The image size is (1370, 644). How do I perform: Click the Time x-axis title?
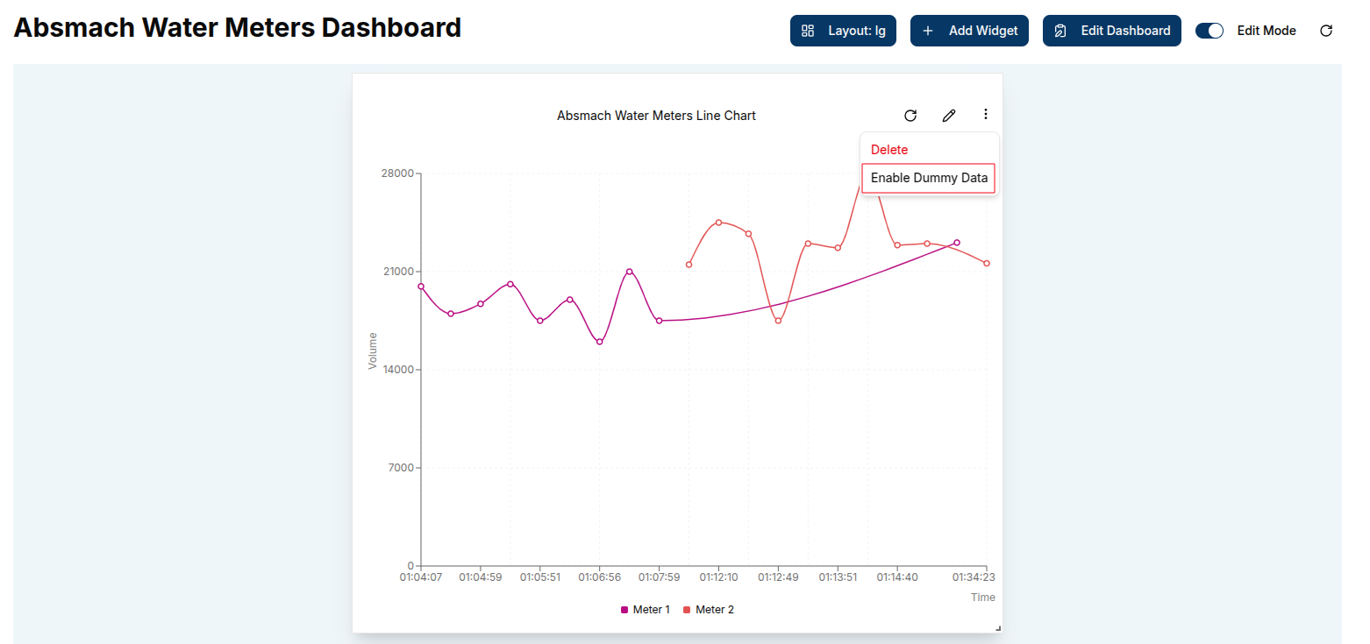983,598
